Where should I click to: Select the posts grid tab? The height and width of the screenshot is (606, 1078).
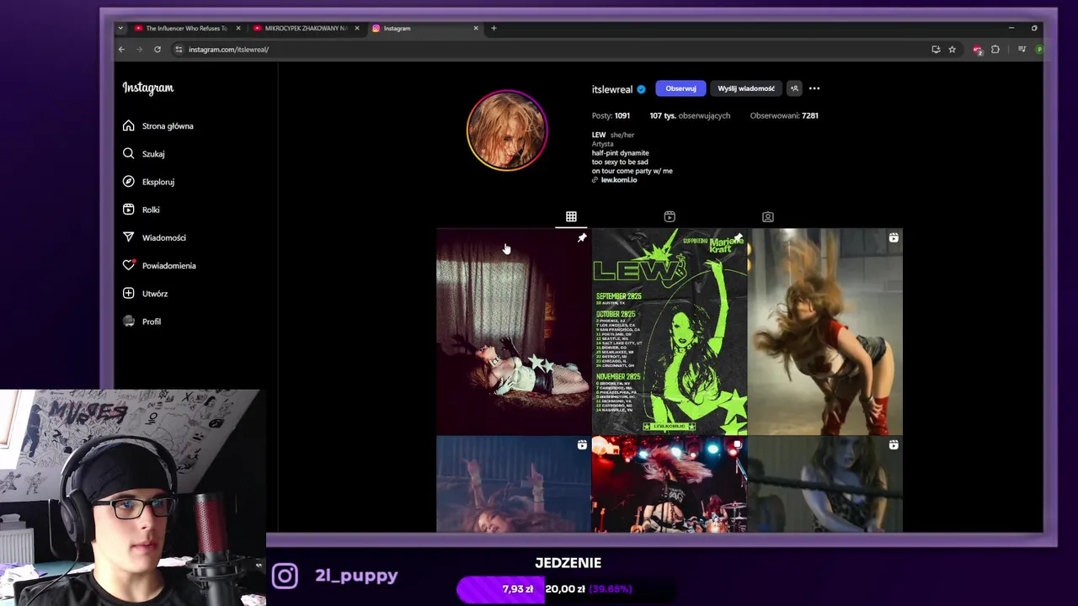(571, 217)
